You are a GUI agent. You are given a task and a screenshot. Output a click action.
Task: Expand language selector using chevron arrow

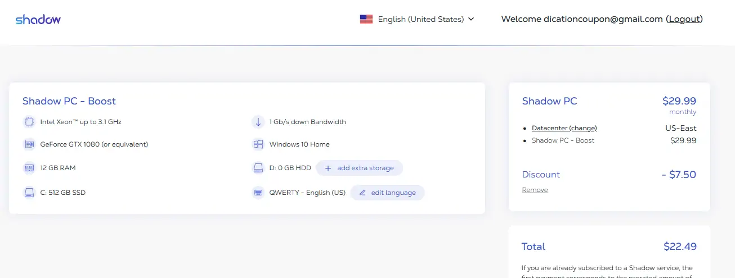point(471,19)
